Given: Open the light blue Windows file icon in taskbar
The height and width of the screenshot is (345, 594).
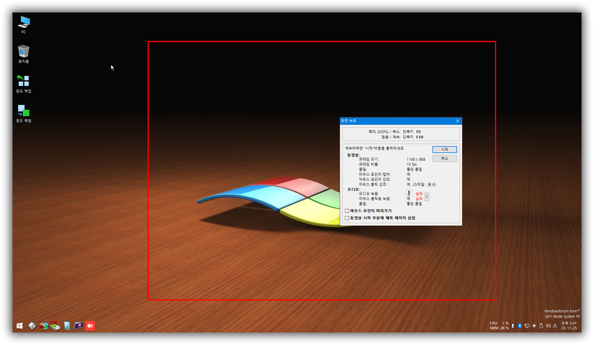Looking at the screenshot, I should point(67,326).
